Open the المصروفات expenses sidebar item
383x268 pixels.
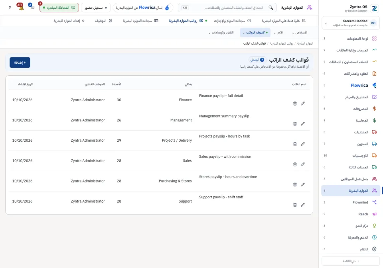[351, 109]
